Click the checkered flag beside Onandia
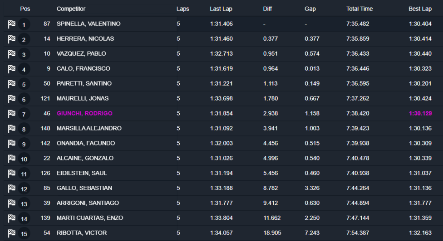 pos(12,144)
